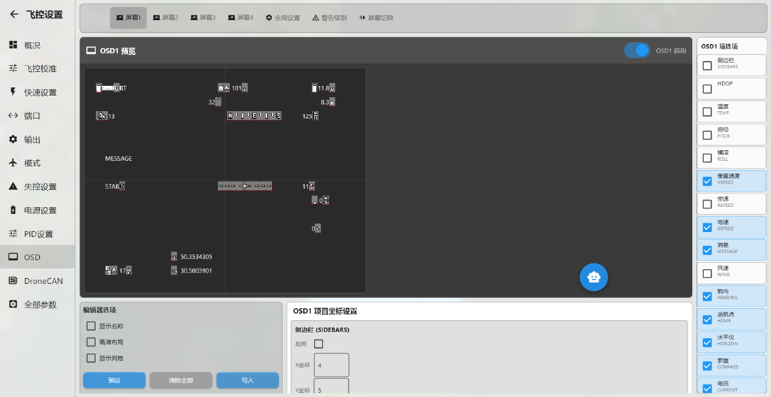Open the 概况 overview page
This screenshot has width=771, height=397.
(33, 45)
